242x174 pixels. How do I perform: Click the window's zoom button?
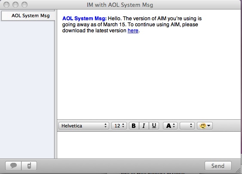25,5
